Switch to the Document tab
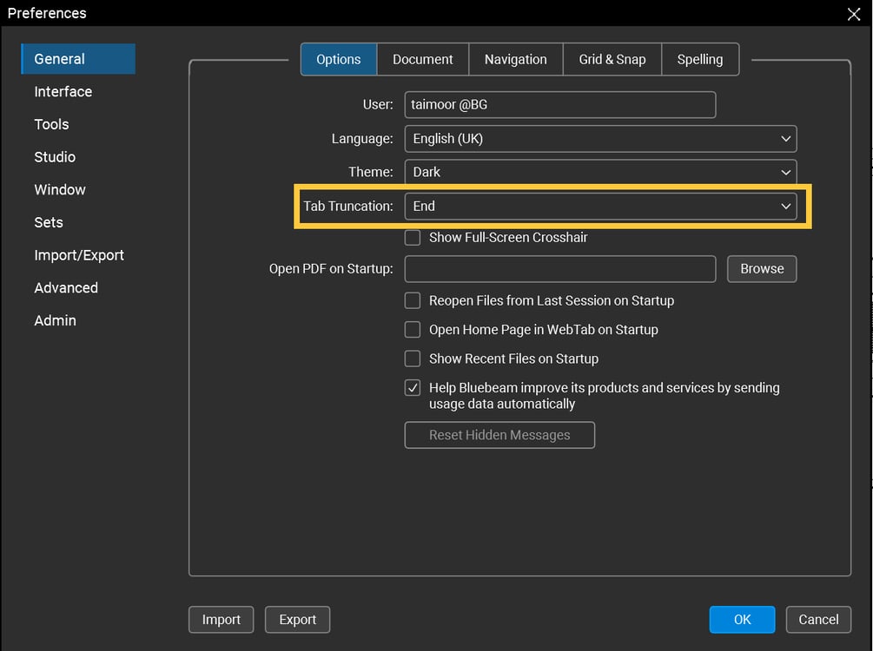873x651 pixels. [422, 59]
